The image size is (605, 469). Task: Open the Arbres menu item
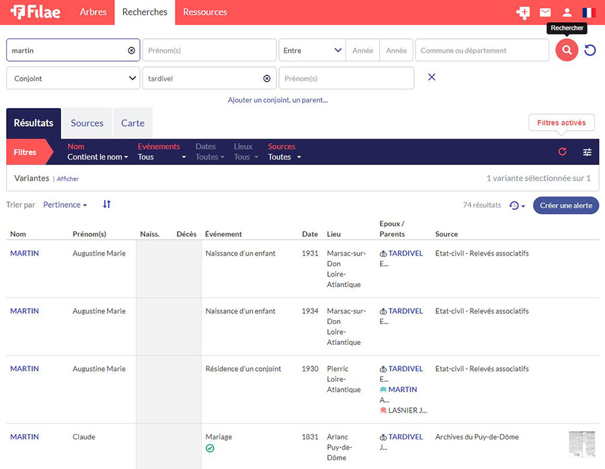point(93,12)
